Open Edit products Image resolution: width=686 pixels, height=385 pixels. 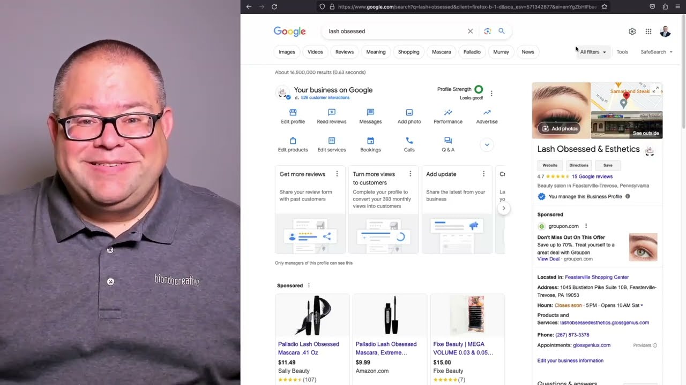[293, 144]
